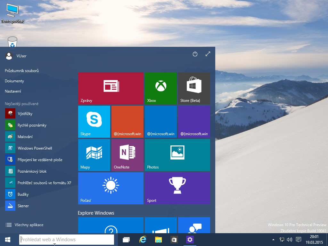This screenshot has height=246, width=328.
Task: Click the Windows Start button
Action: pos(8,240)
